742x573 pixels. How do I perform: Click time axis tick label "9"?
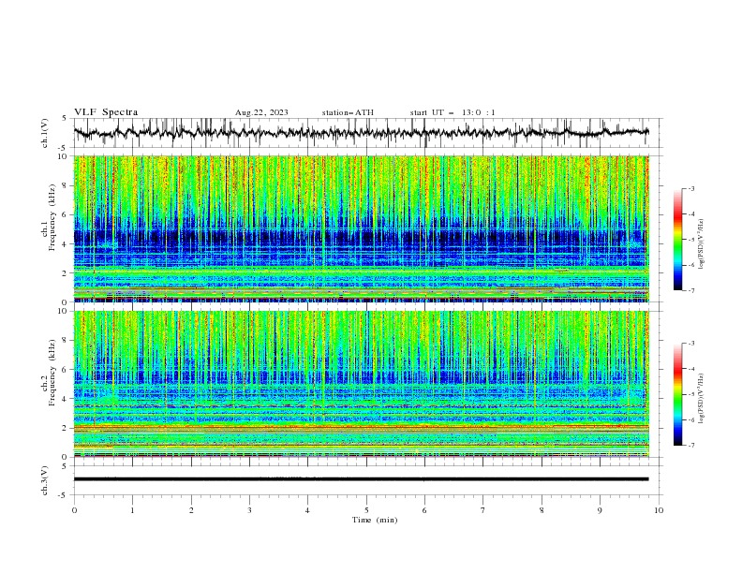pos(600,510)
